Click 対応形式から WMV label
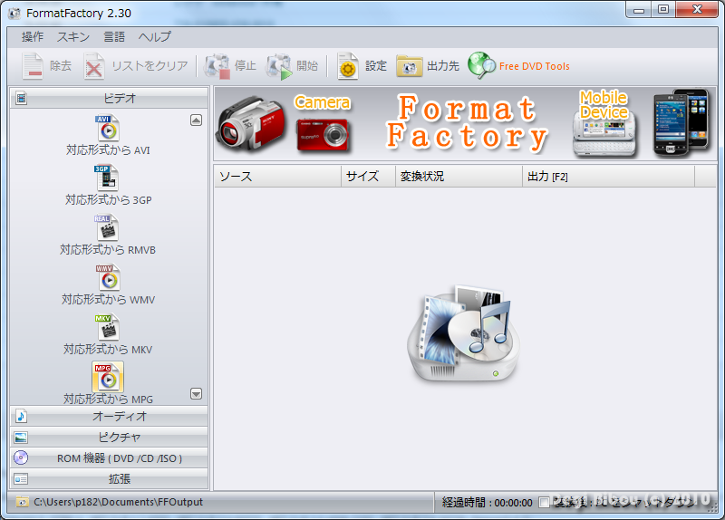Viewport: 725px width, 520px height. click(x=108, y=300)
